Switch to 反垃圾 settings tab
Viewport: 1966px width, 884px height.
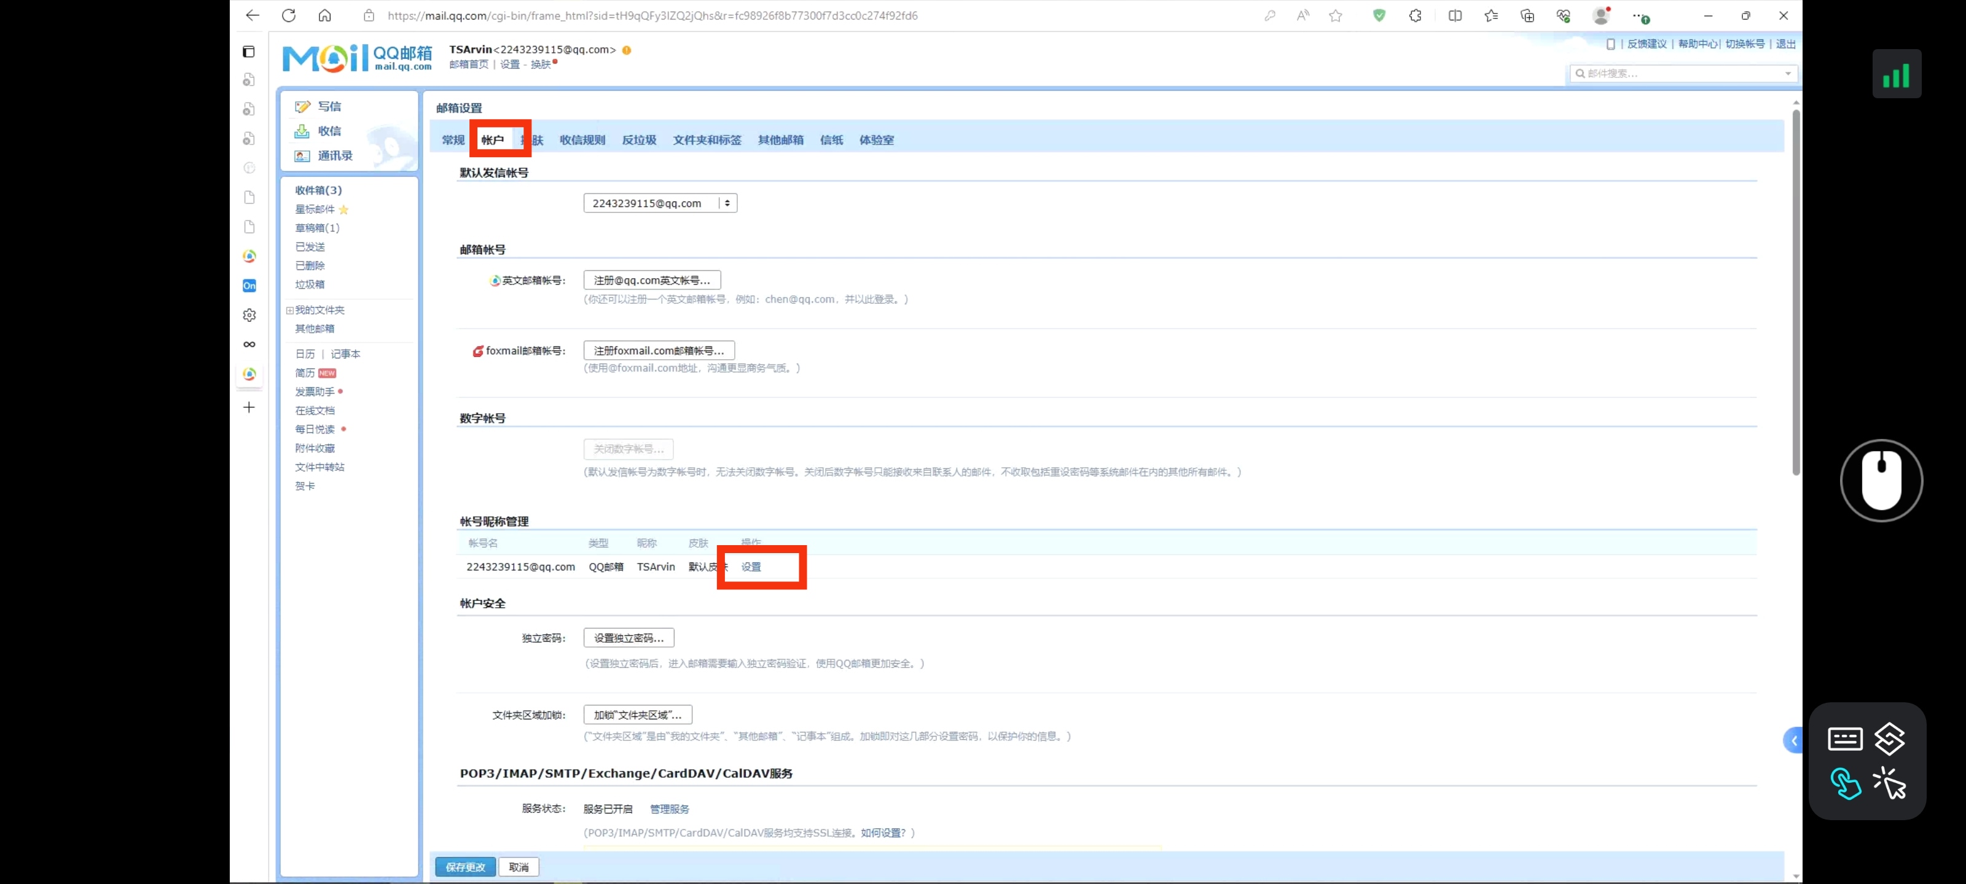pyautogui.click(x=639, y=139)
